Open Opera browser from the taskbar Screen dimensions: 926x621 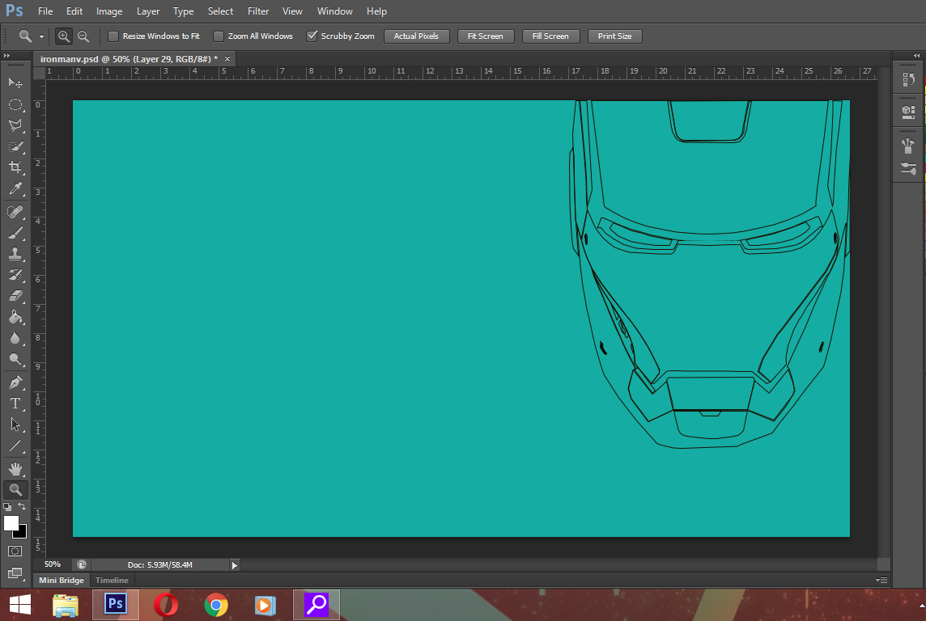pyautogui.click(x=166, y=605)
